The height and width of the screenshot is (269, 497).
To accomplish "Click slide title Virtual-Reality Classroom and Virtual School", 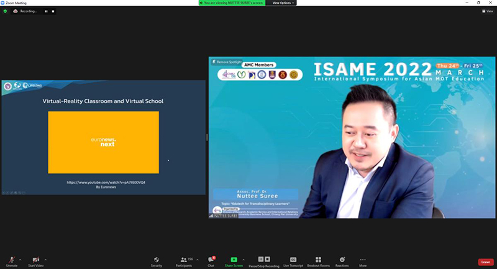I will click(x=103, y=101).
